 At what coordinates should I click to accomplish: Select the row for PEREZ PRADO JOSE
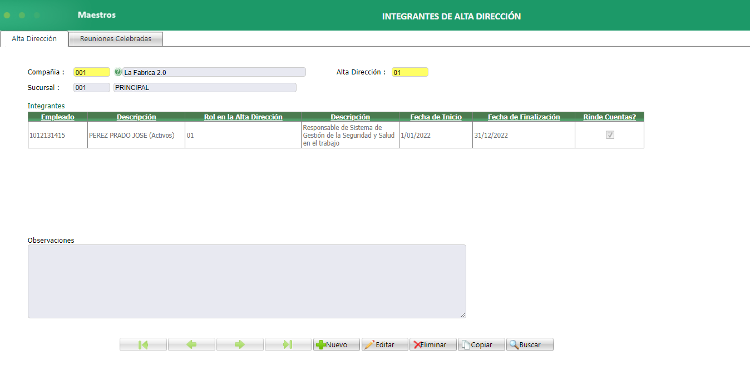[x=136, y=134]
